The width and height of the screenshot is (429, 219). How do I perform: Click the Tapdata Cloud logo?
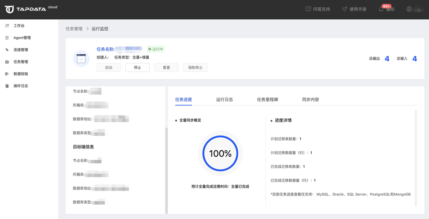pyautogui.click(x=31, y=9)
